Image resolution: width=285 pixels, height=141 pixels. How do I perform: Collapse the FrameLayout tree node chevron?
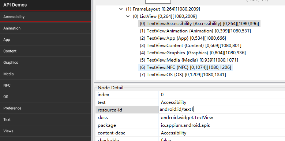121,9
